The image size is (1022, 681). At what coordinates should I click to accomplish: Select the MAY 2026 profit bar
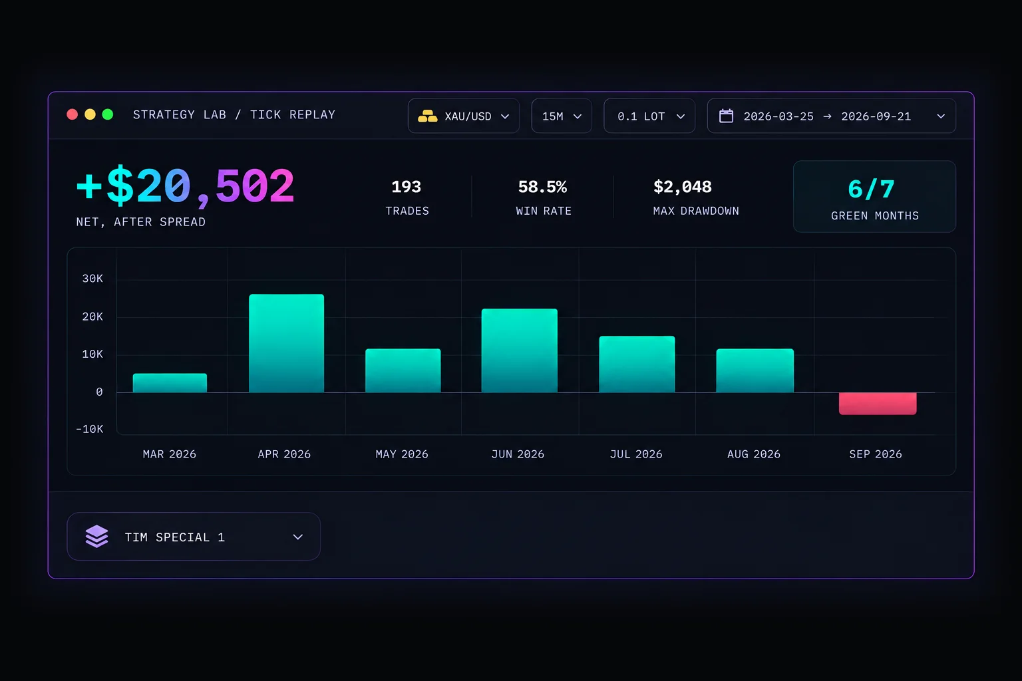click(403, 370)
